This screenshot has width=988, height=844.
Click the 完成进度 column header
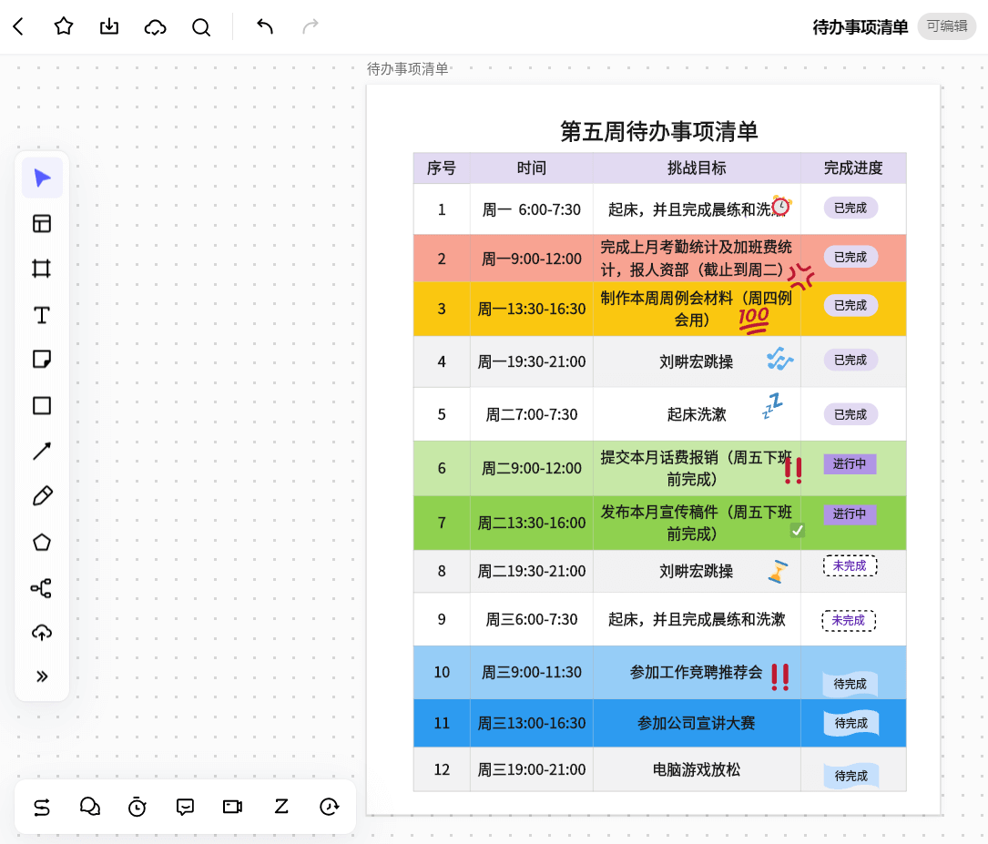click(853, 168)
